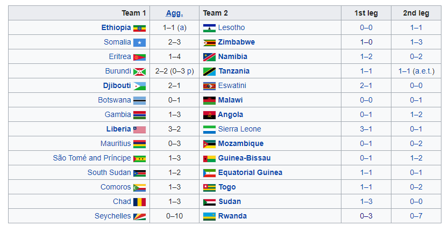Open the Ethiopia team link

coord(116,27)
